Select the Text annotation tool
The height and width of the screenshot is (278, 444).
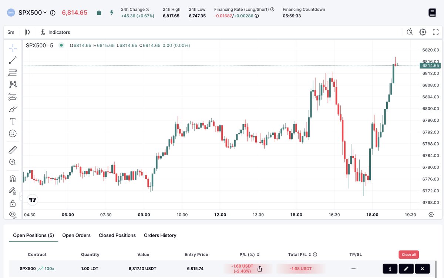pyautogui.click(x=13, y=121)
